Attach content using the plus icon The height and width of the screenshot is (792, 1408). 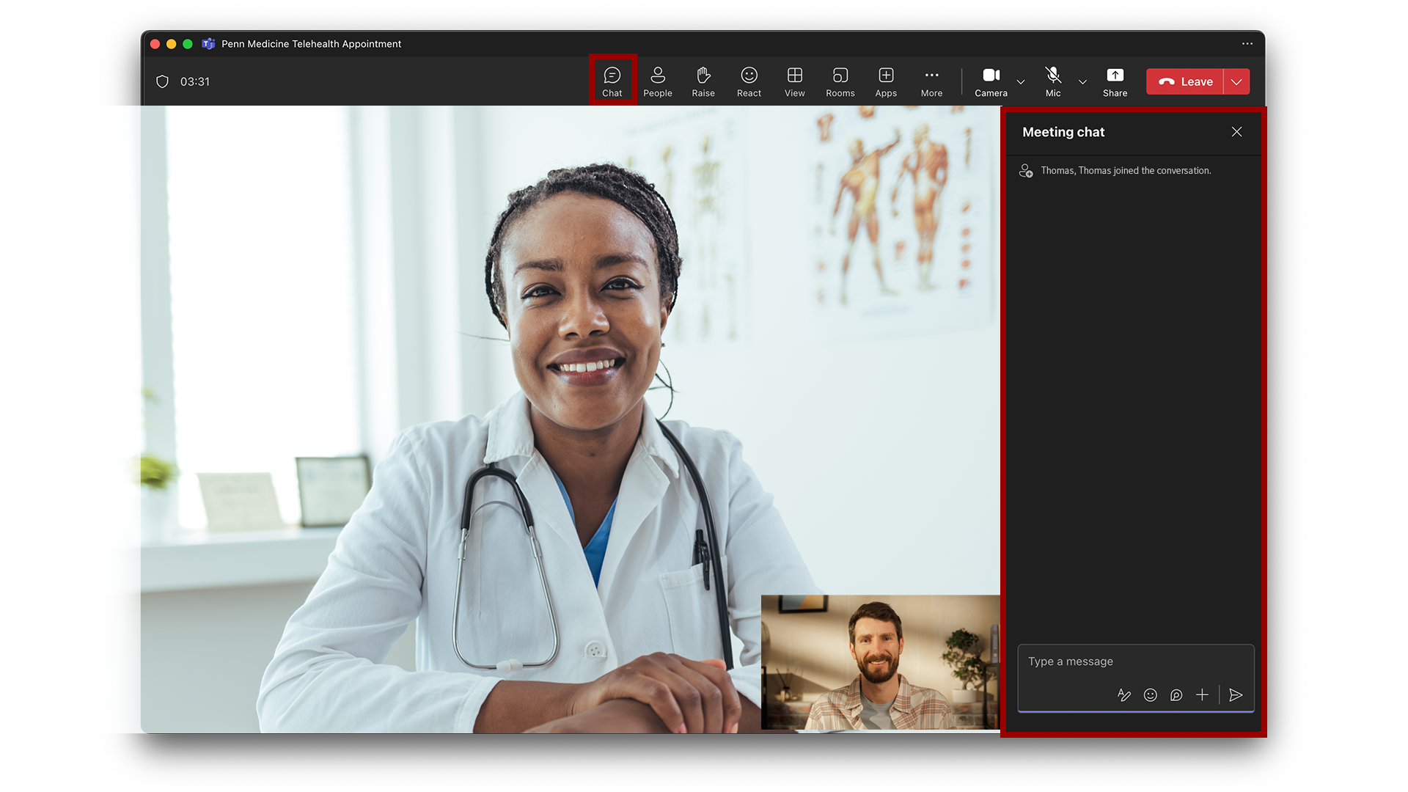tap(1202, 694)
